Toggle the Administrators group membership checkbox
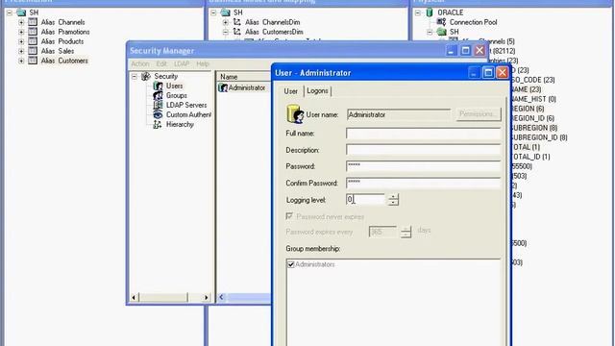The width and height of the screenshot is (615, 346). tap(290, 264)
